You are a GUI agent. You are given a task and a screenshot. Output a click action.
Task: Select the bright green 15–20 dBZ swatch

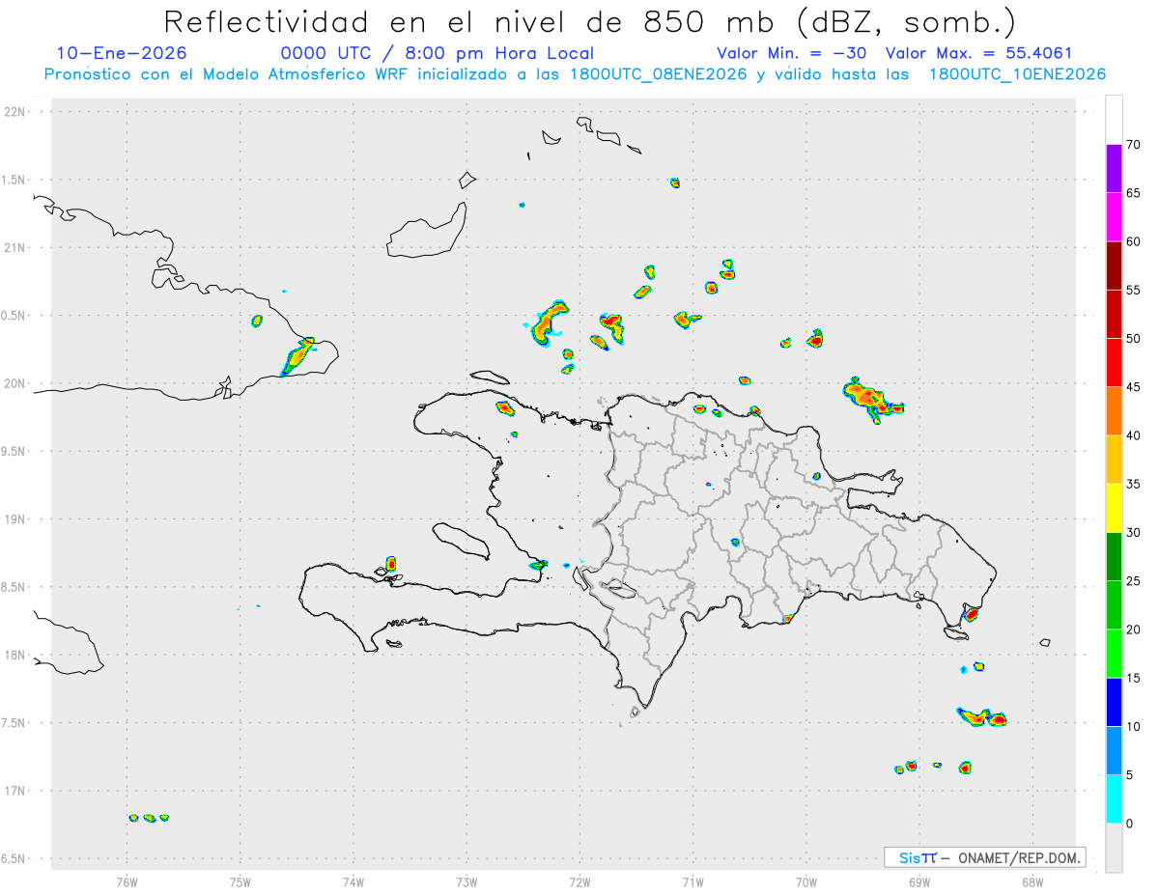pyautogui.click(x=1114, y=654)
